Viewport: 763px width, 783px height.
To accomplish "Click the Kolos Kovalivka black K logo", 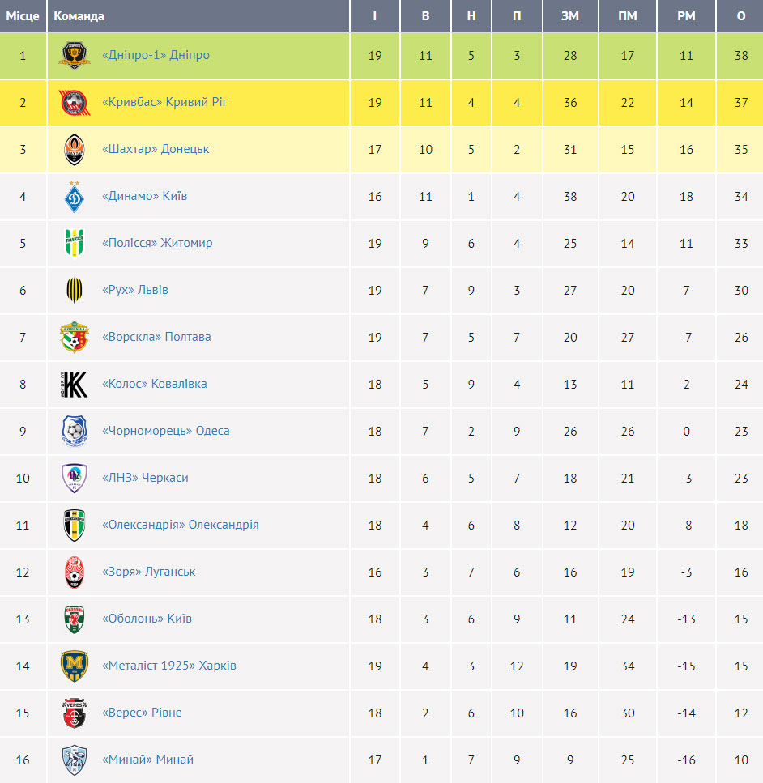I will [74, 384].
